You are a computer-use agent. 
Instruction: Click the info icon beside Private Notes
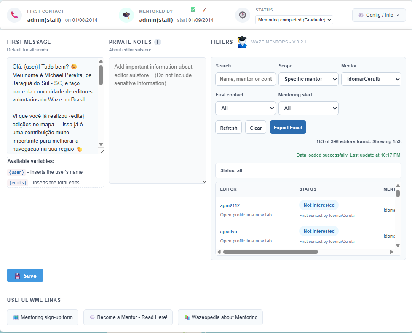(x=158, y=42)
